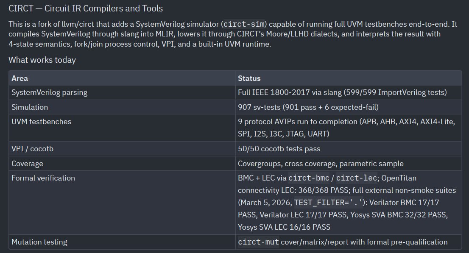Click the Status column header
469x253 pixels.
(x=249, y=78)
